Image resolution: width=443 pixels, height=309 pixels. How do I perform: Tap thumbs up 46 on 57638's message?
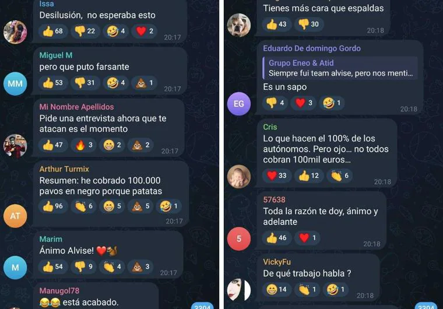click(277, 238)
